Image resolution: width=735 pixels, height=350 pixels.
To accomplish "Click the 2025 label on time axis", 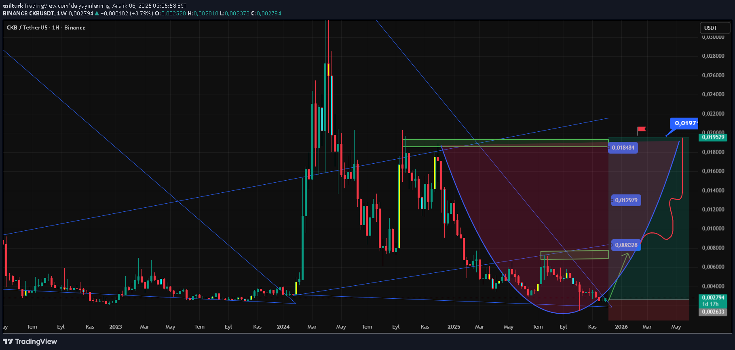I will (454, 327).
